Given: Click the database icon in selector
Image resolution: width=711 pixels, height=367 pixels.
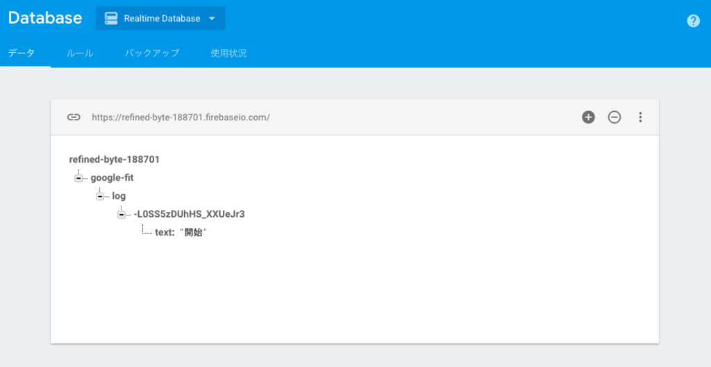Looking at the screenshot, I should (110, 18).
